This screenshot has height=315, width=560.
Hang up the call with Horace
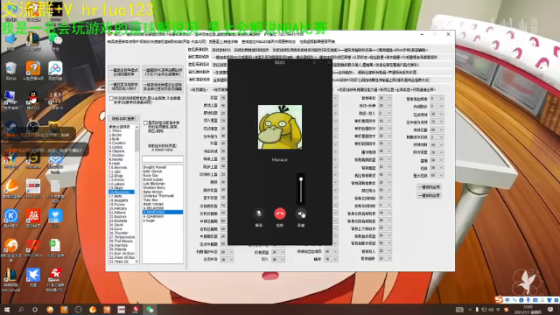tap(280, 213)
